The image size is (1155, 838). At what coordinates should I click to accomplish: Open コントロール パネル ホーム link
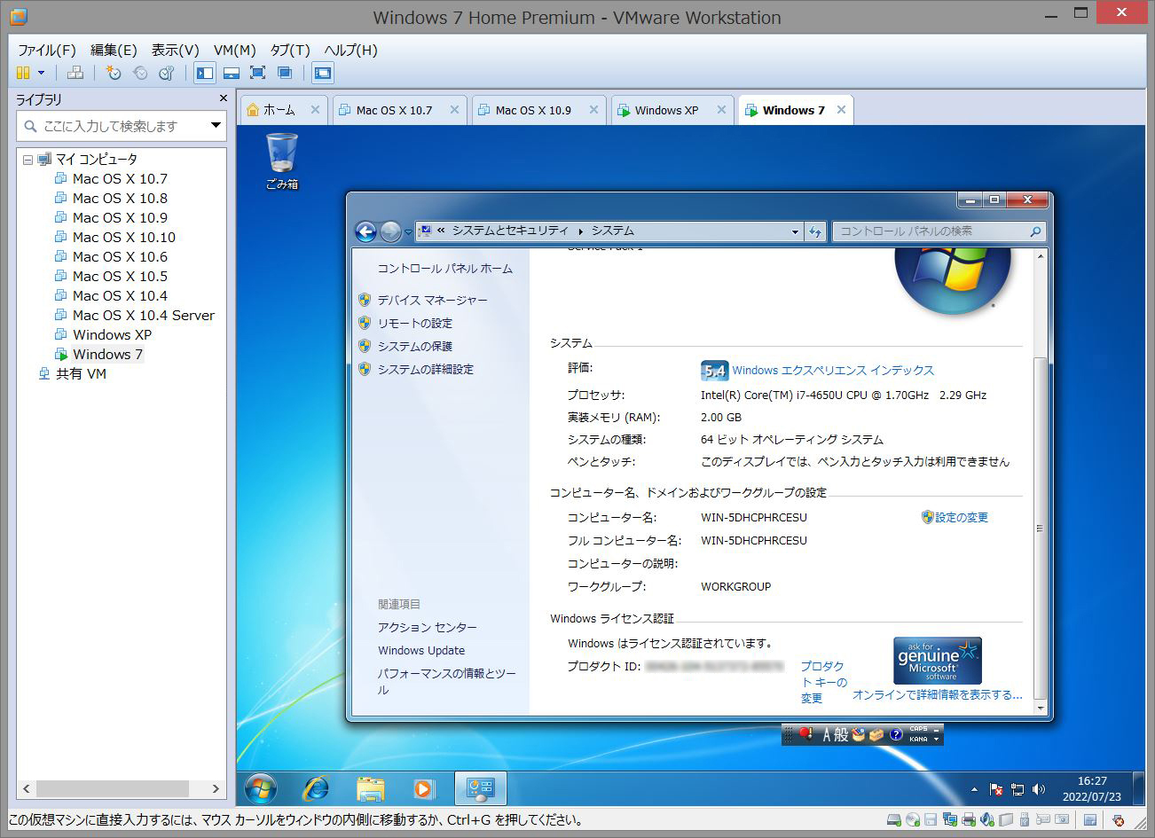coord(444,268)
